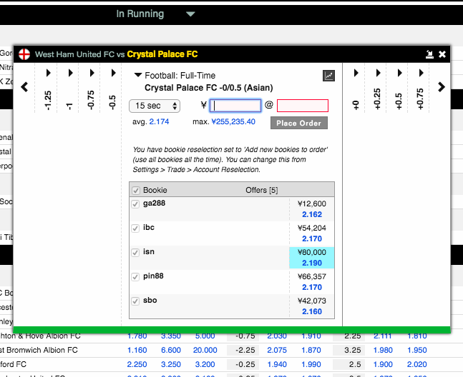Expand the +0 handicap column arrow

tap(356, 73)
